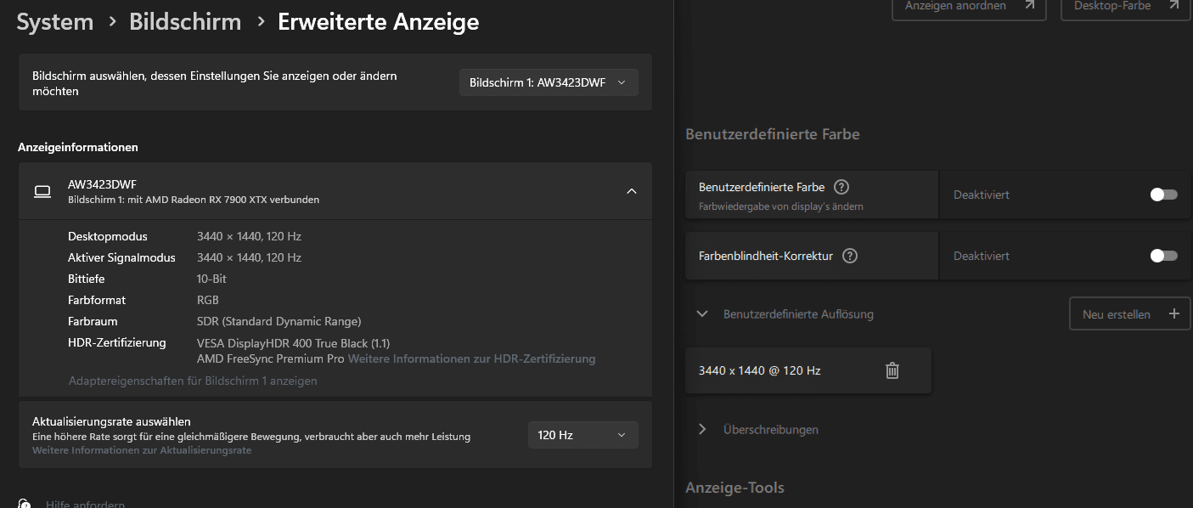Delete the 3440 x 1440 @ 120 Hz resolution
Screen dimensions: 1193x508
click(x=892, y=370)
